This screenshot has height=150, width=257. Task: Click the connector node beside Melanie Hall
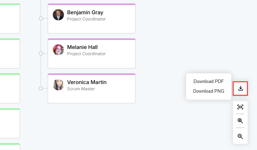pos(41,53)
